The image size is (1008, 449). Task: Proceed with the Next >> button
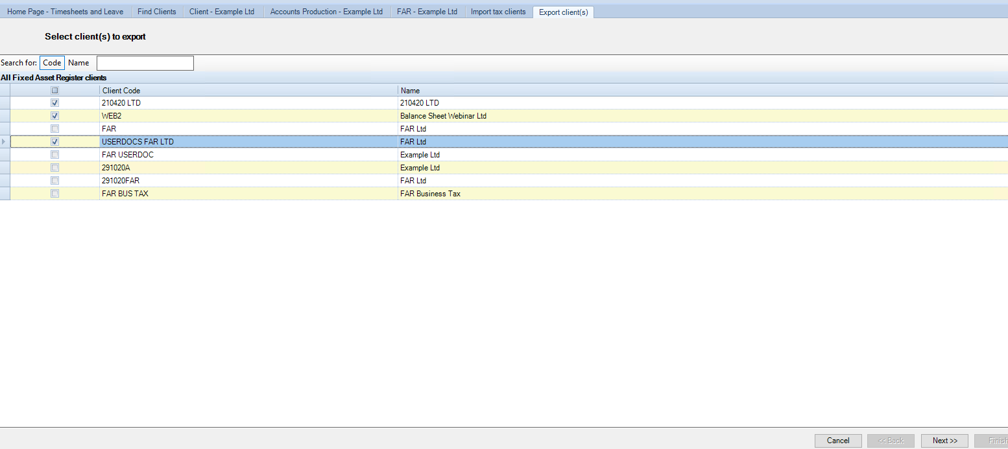pyautogui.click(x=944, y=441)
